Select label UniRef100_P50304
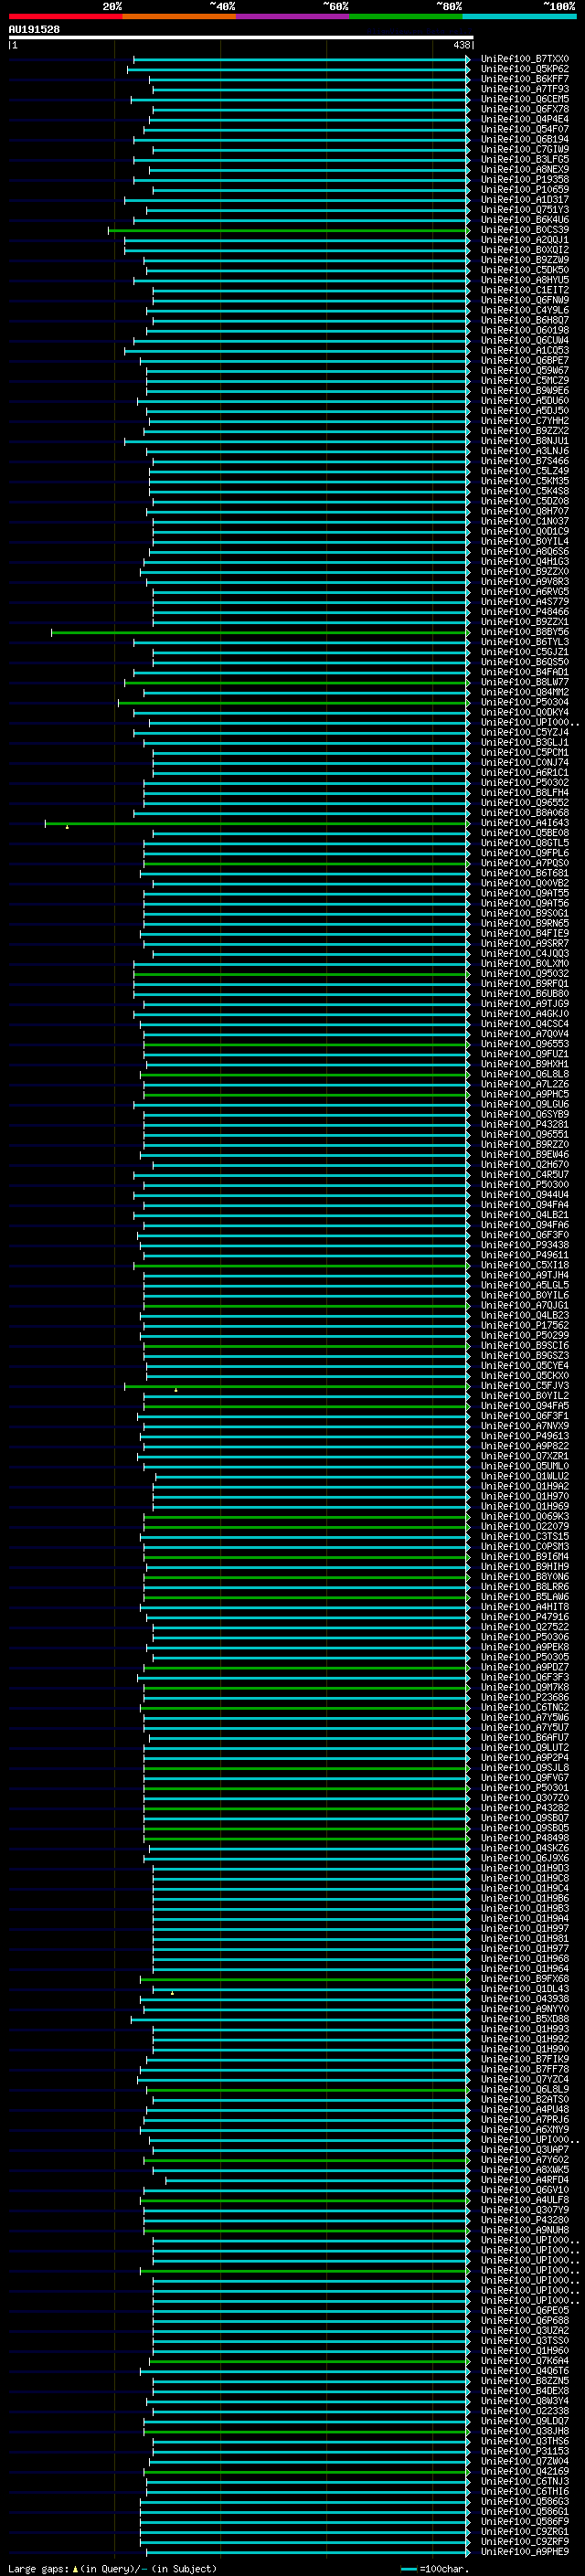Screen dimensions: 585x2576 pyautogui.click(x=525, y=702)
